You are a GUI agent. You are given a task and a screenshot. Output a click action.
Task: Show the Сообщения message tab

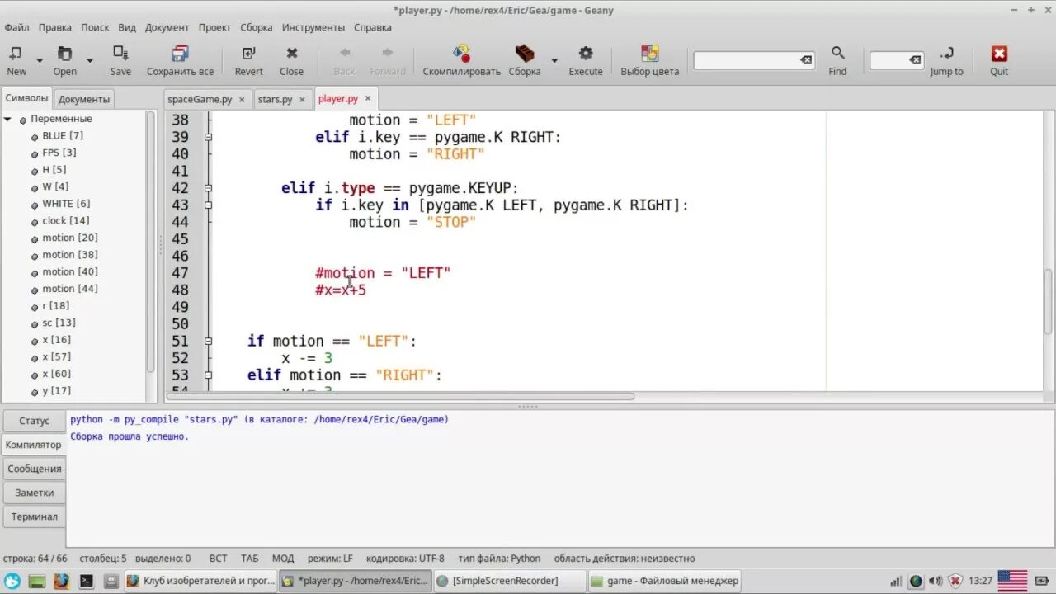click(34, 469)
